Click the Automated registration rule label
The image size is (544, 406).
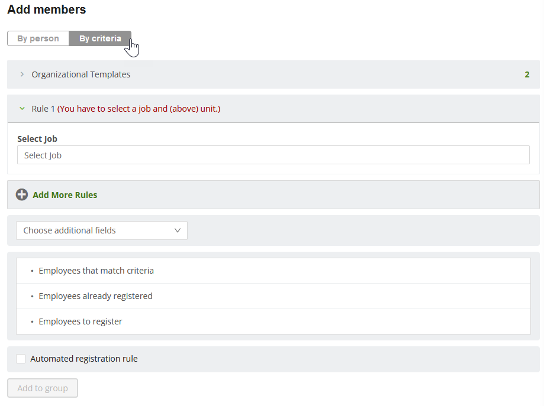click(84, 359)
